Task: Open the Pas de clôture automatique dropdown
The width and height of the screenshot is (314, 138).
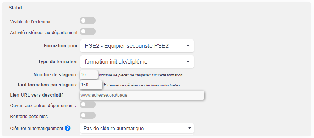Action: [137, 129]
